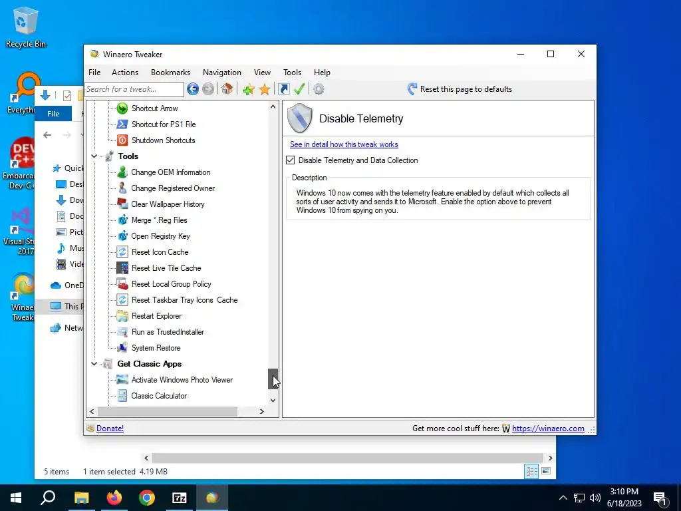This screenshot has width=681, height=511.
Task: Open Google Chrome from the taskbar
Action: click(147, 498)
